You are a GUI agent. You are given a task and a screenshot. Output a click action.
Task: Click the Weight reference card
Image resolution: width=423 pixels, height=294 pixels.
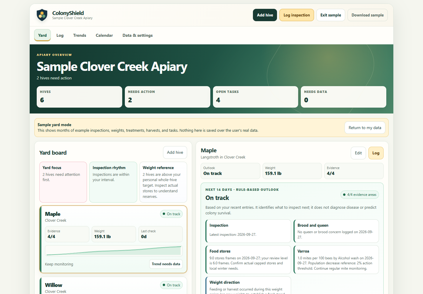pyautogui.click(x=163, y=182)
